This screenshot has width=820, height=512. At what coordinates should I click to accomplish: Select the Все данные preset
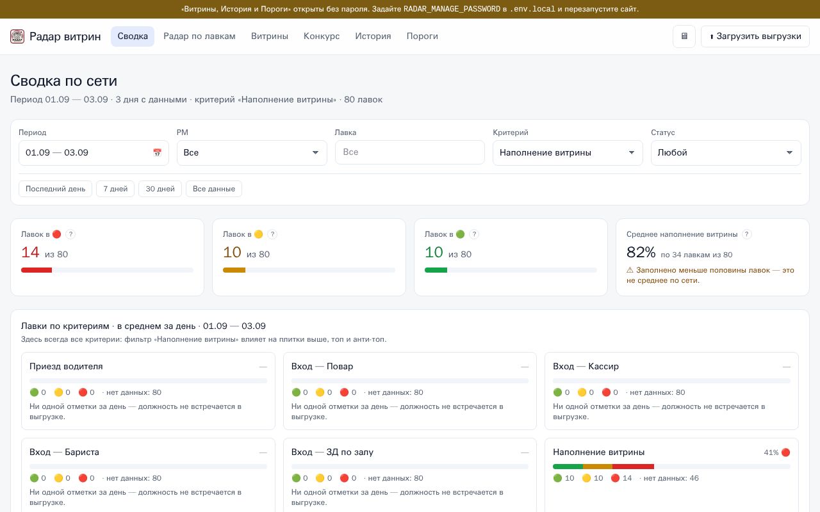[214, 189]
